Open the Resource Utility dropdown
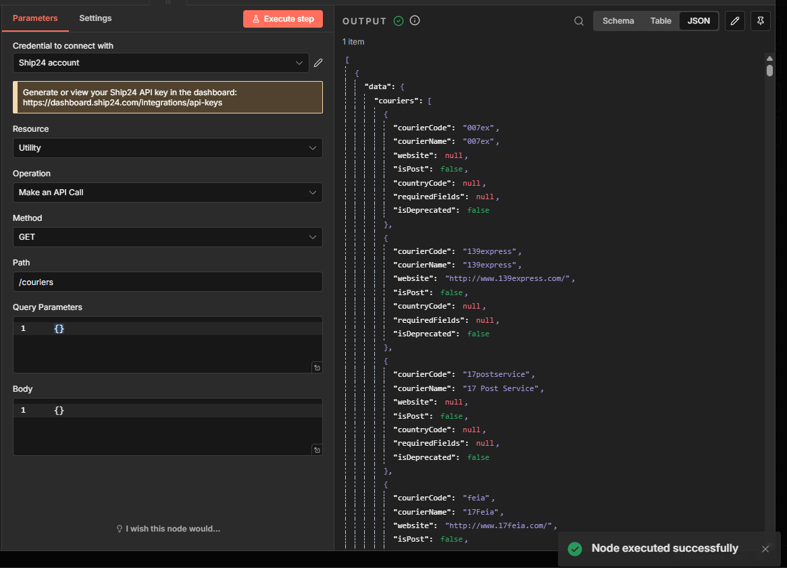 [167, 148]
